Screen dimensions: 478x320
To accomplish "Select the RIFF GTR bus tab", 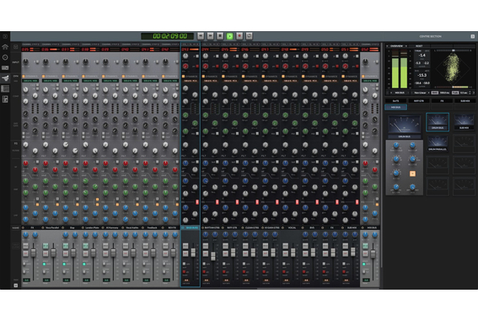I will click(x=418, y=100).
